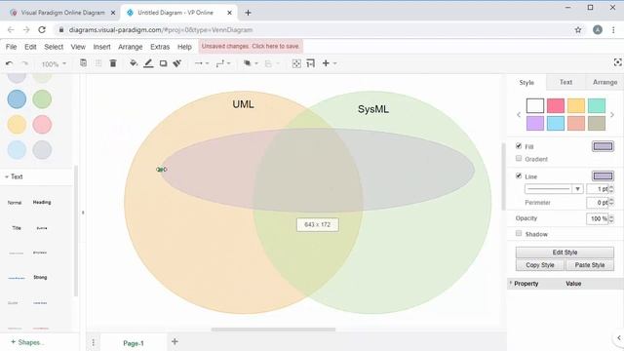Click the insert plus toolbar icon
The width and height of the screenshot is (624, 351).
[x=326, y=63]
